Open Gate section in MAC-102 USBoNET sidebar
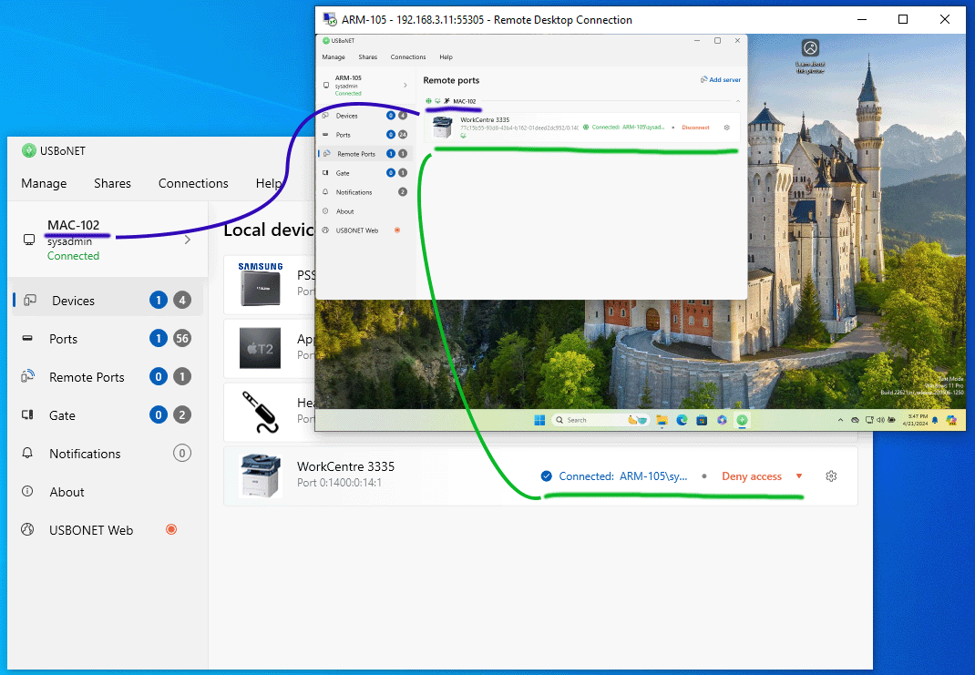Viewport: 975px width, 675px height. tap(107, 415)
